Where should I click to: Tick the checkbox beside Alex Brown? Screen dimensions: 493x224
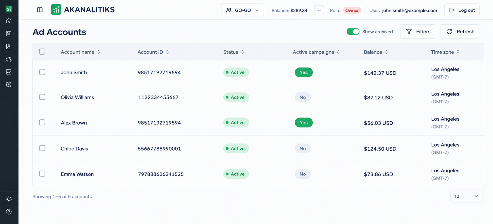tap(42, 122)
